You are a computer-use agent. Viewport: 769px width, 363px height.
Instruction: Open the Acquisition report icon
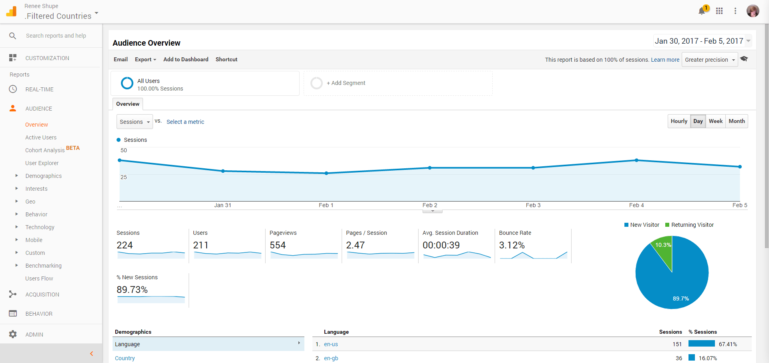(x=12, y=294)
